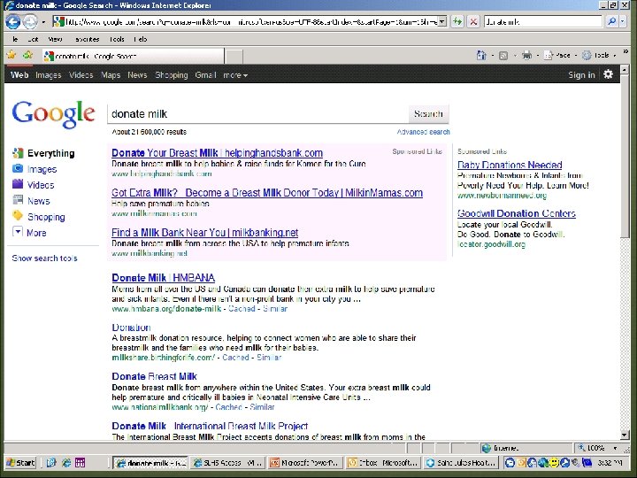
Task: Expand More options in left sidebar
Action: pos(30,233)
